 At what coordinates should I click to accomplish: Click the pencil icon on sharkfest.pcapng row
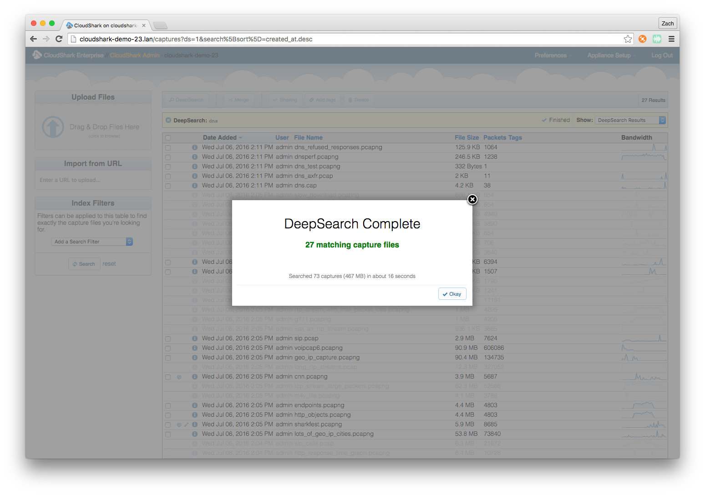[186, 425]
